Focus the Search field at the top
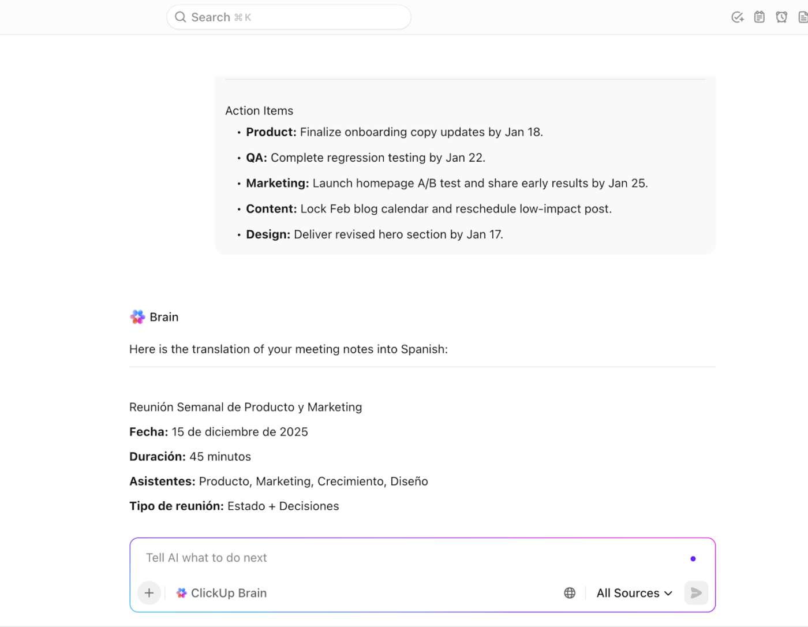Screen dimensions: 808x627 pyautogui.click(x=289, y=17)
